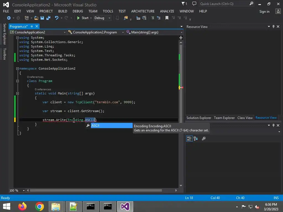Switch to the Solution Explorer tab
Image resolution: width=283 pixels, height=212 pixels.
click(x=199, y=118)
